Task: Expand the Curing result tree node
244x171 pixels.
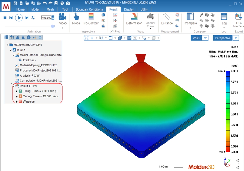Action: [x=17, y=97]
